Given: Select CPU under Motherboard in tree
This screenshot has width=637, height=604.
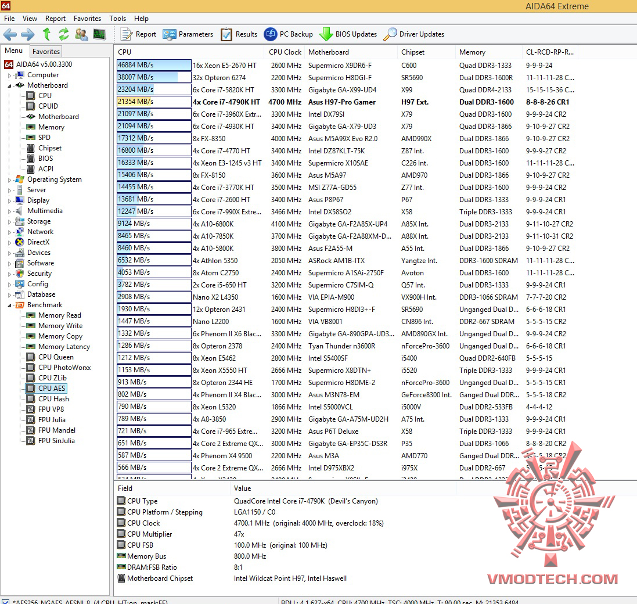Looking at the screenshot, I should tap(39, 95).
